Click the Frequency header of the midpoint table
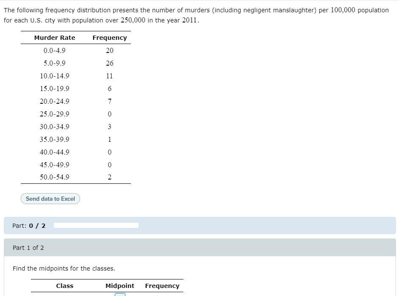The height and width of the screenshot is (296, 399). pos(162,285)
